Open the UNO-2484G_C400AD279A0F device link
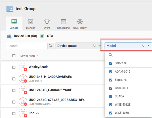152x118 pixels. (x=50, y=90)
